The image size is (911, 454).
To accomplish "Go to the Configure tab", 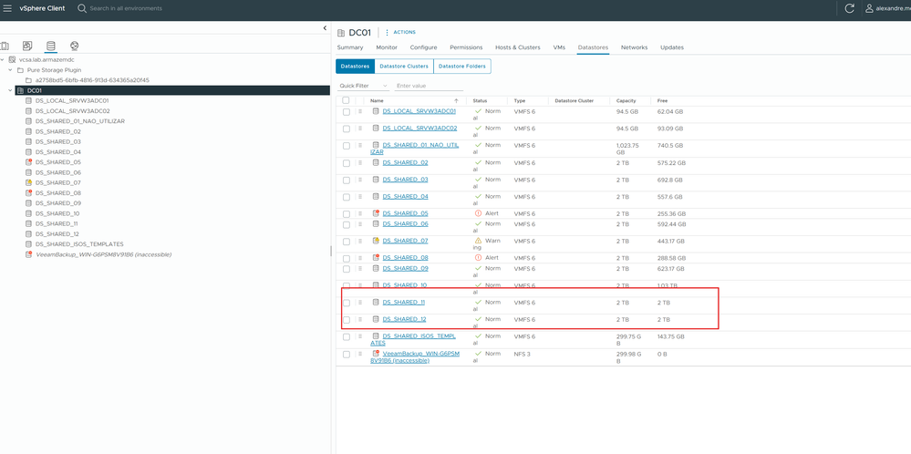I will point(423,47).
